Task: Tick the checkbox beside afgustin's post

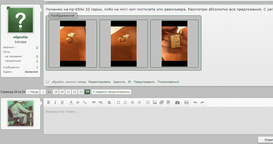Action: [47, 82]
